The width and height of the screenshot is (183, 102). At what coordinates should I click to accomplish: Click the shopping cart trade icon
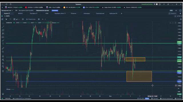[6, 19]
